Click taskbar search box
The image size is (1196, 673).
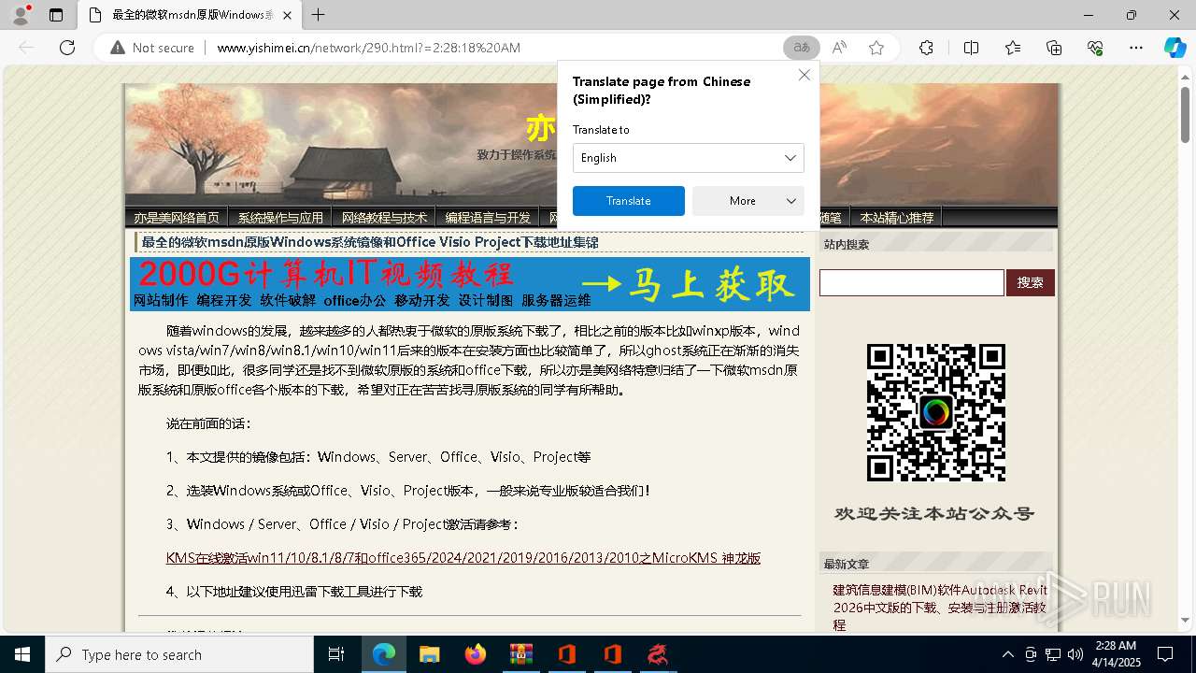coord(179,654)
